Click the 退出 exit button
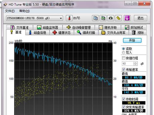154x115 pixels. click(x=140, y=18)
